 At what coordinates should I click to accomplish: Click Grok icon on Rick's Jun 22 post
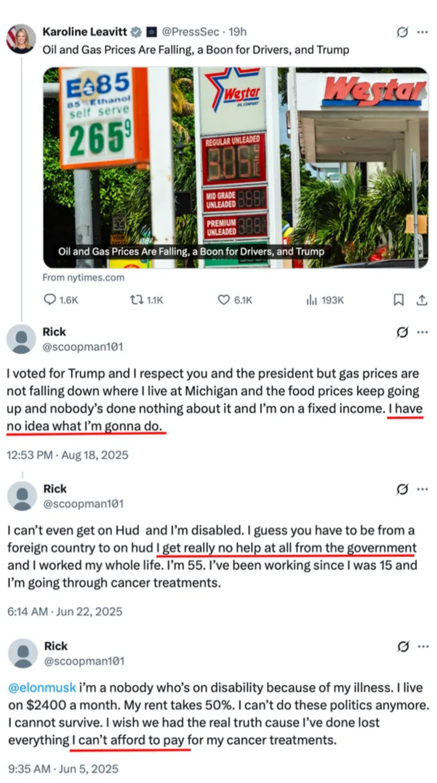(x=402, y=489)
